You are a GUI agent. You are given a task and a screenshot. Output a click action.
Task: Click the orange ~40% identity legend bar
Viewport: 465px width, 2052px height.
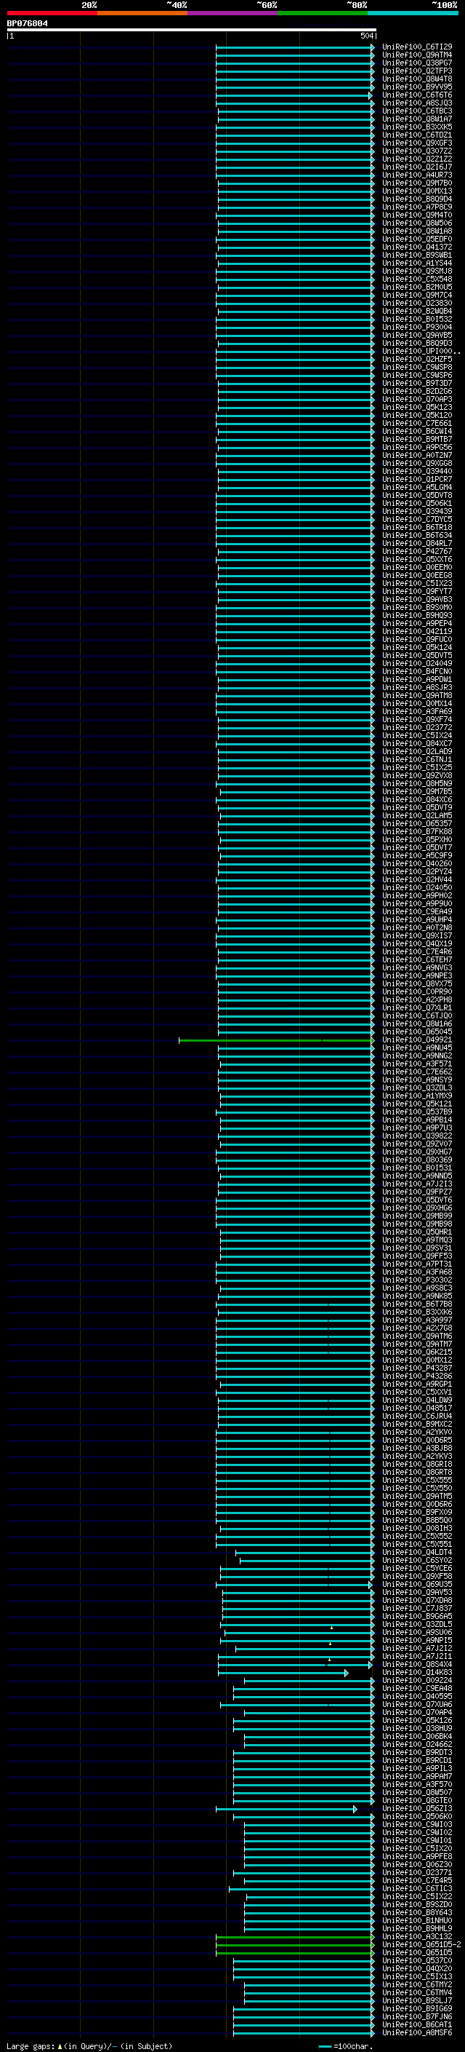(142, 13)
